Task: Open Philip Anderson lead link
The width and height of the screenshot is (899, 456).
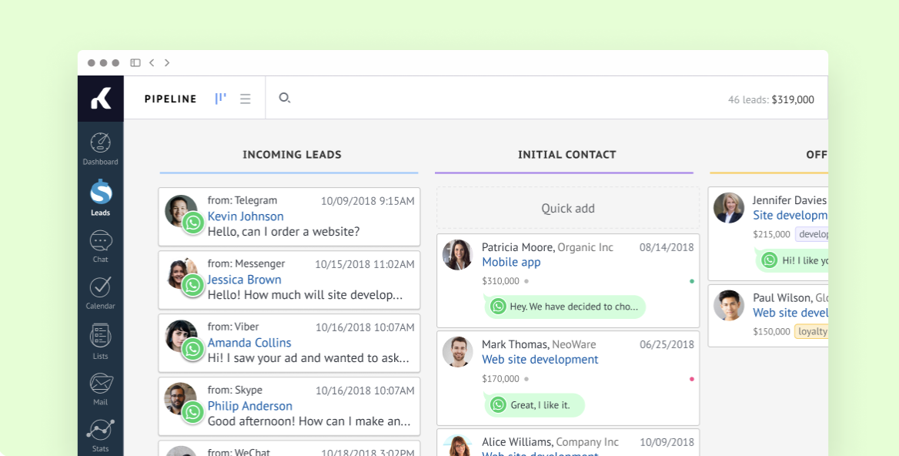Action: [x=250, y=405]
